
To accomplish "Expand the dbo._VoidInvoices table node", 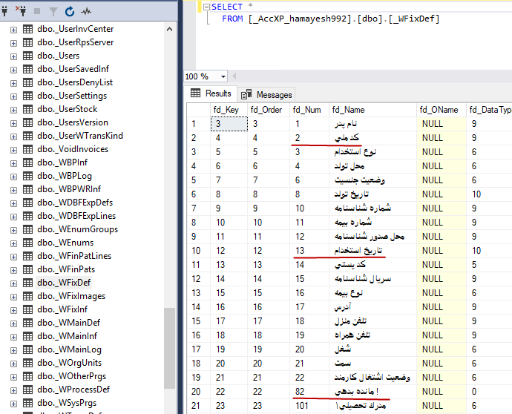I will [13, 149].
